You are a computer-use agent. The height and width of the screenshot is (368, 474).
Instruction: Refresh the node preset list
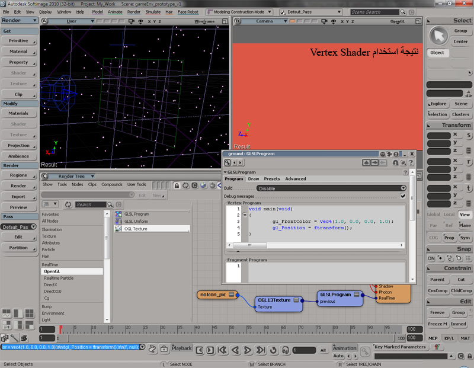[68, 204]
